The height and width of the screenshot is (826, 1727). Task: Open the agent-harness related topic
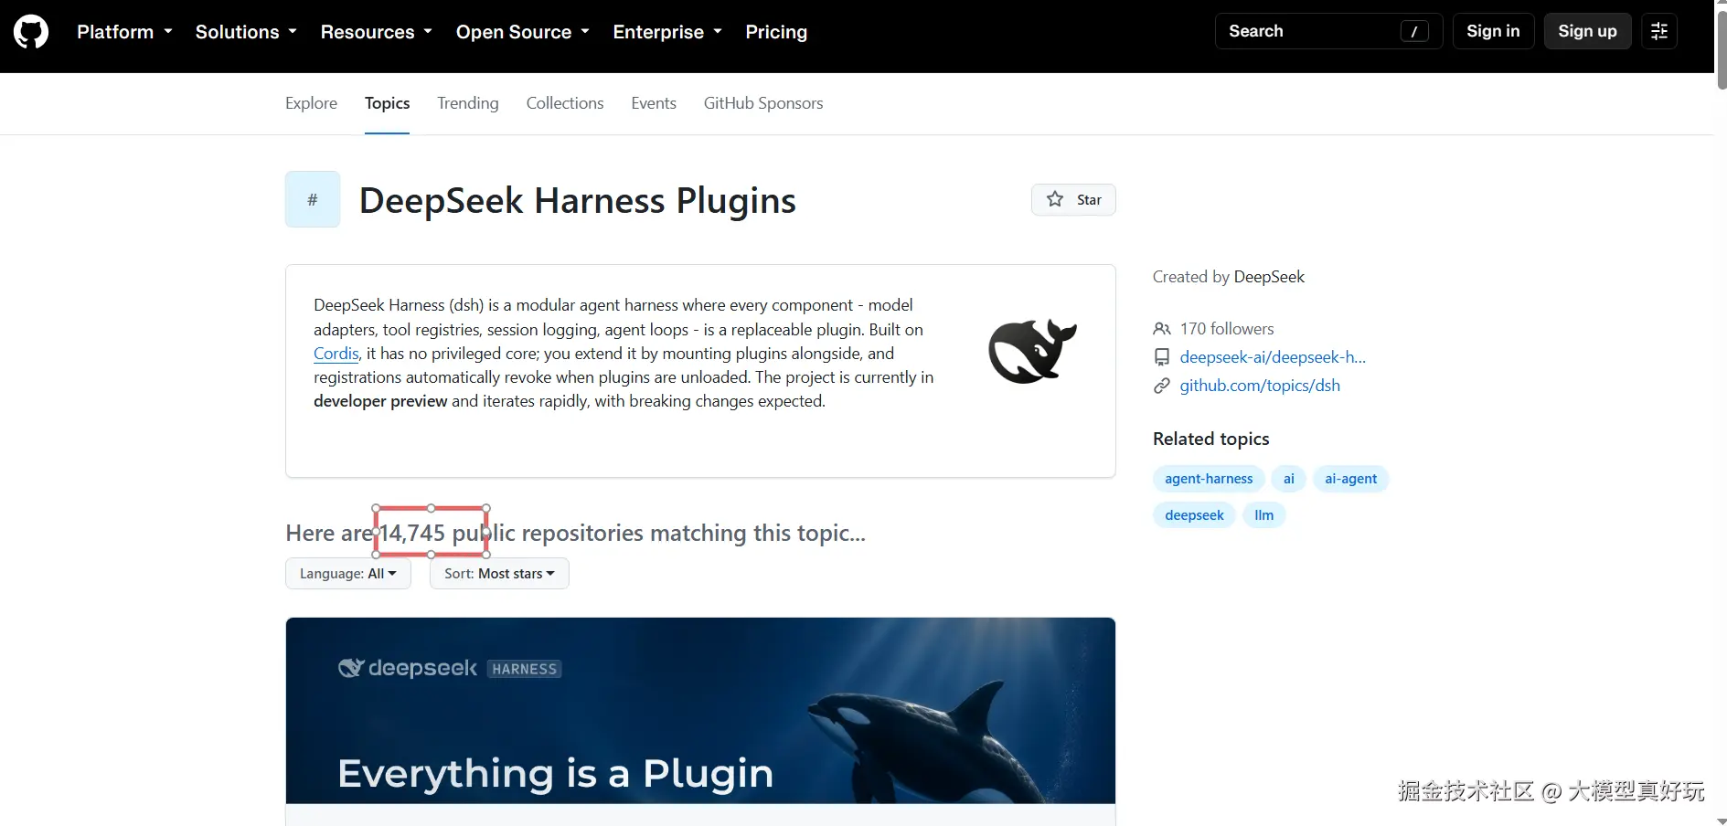point(1209,479)
